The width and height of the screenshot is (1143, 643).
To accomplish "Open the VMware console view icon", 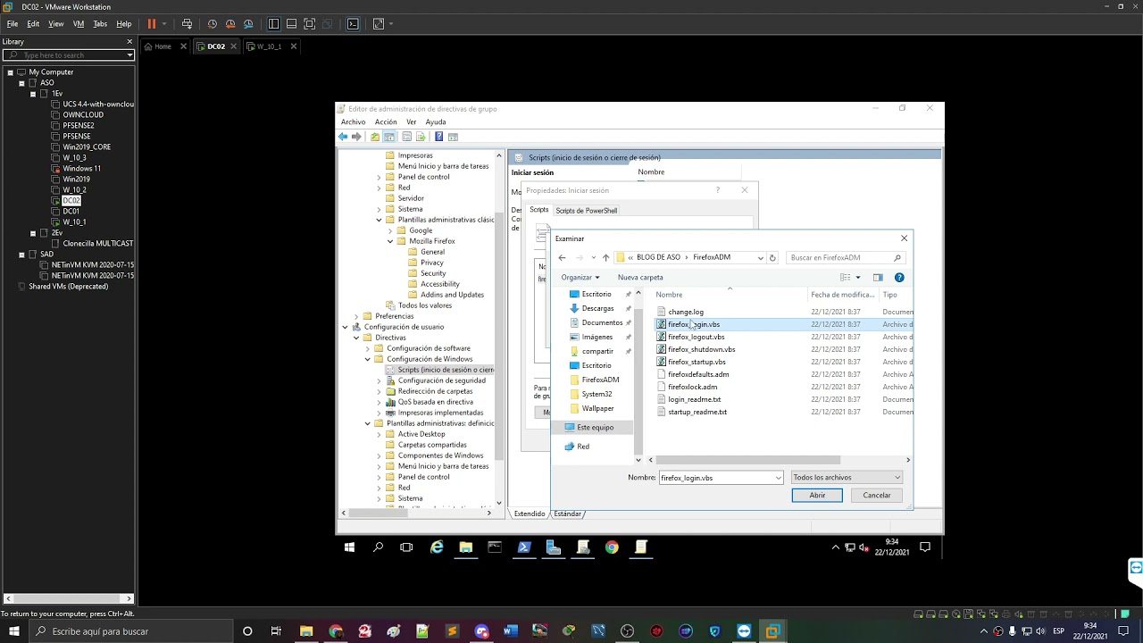I will [353, 24].
